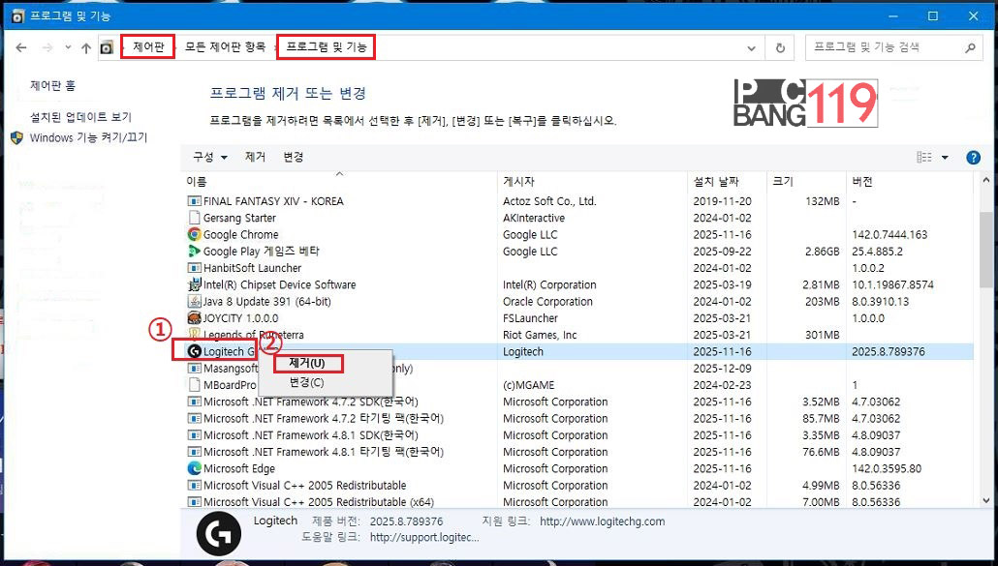The height and width of the screenshot is (566, 998).
Task: Click the Google Play 게임즈 베타 icon
Action: [x=194, y=252]
